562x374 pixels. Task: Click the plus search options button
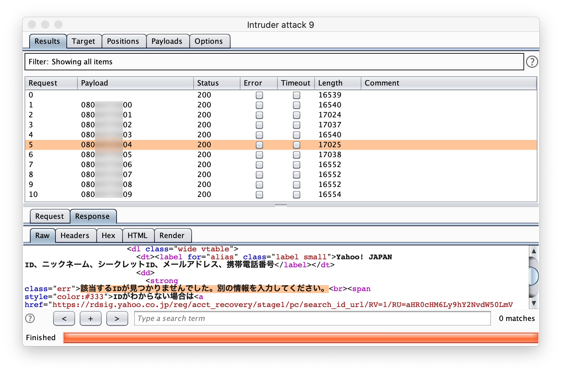(90, 319)
